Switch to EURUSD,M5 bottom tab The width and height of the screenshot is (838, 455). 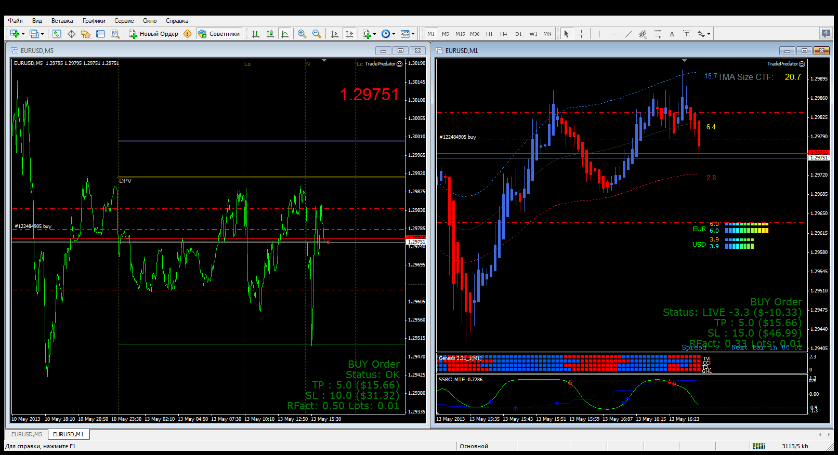click(x=27, y=434)
